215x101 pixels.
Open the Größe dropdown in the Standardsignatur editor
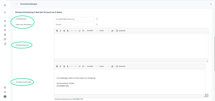click(x=104, y=31)
